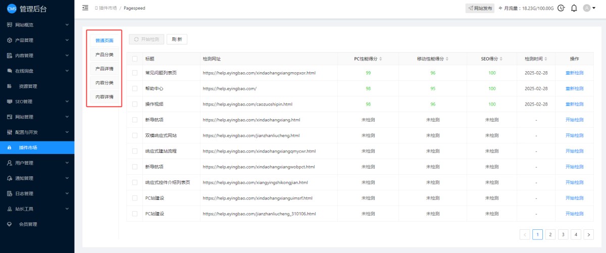Click 重新检测 for 常见问题列表页 row
Image resolution: width=606 pixels, height=253 pixels.
pyautogui.click(x=574, y=73)
